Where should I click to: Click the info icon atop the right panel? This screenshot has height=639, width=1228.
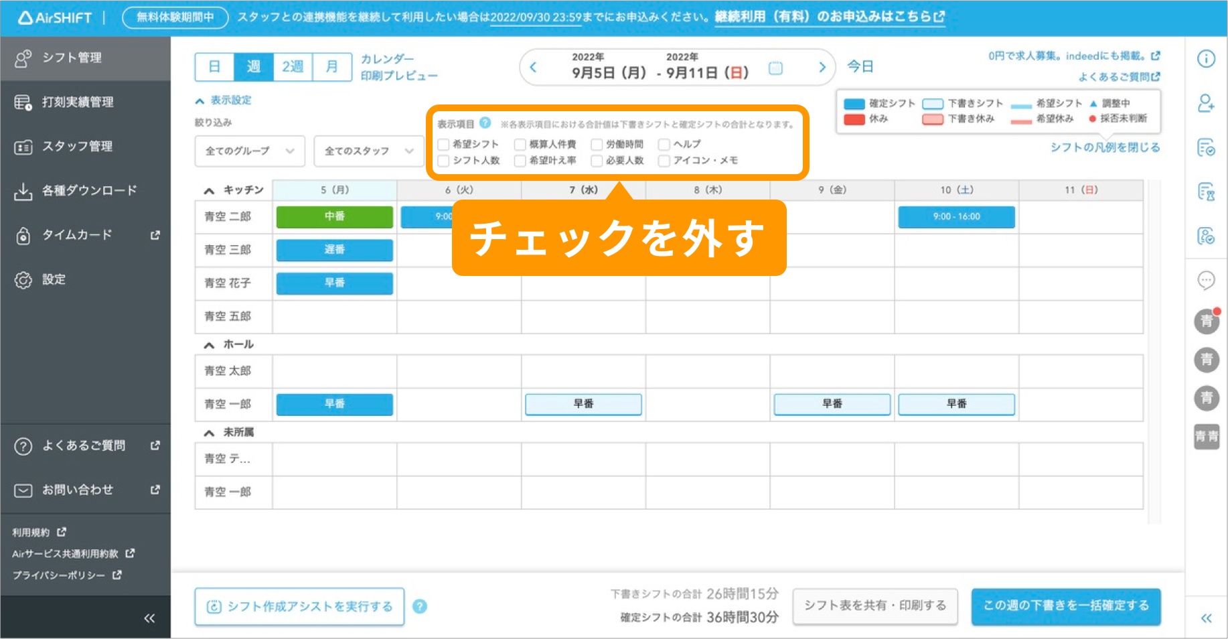(x=1207, y=59)
